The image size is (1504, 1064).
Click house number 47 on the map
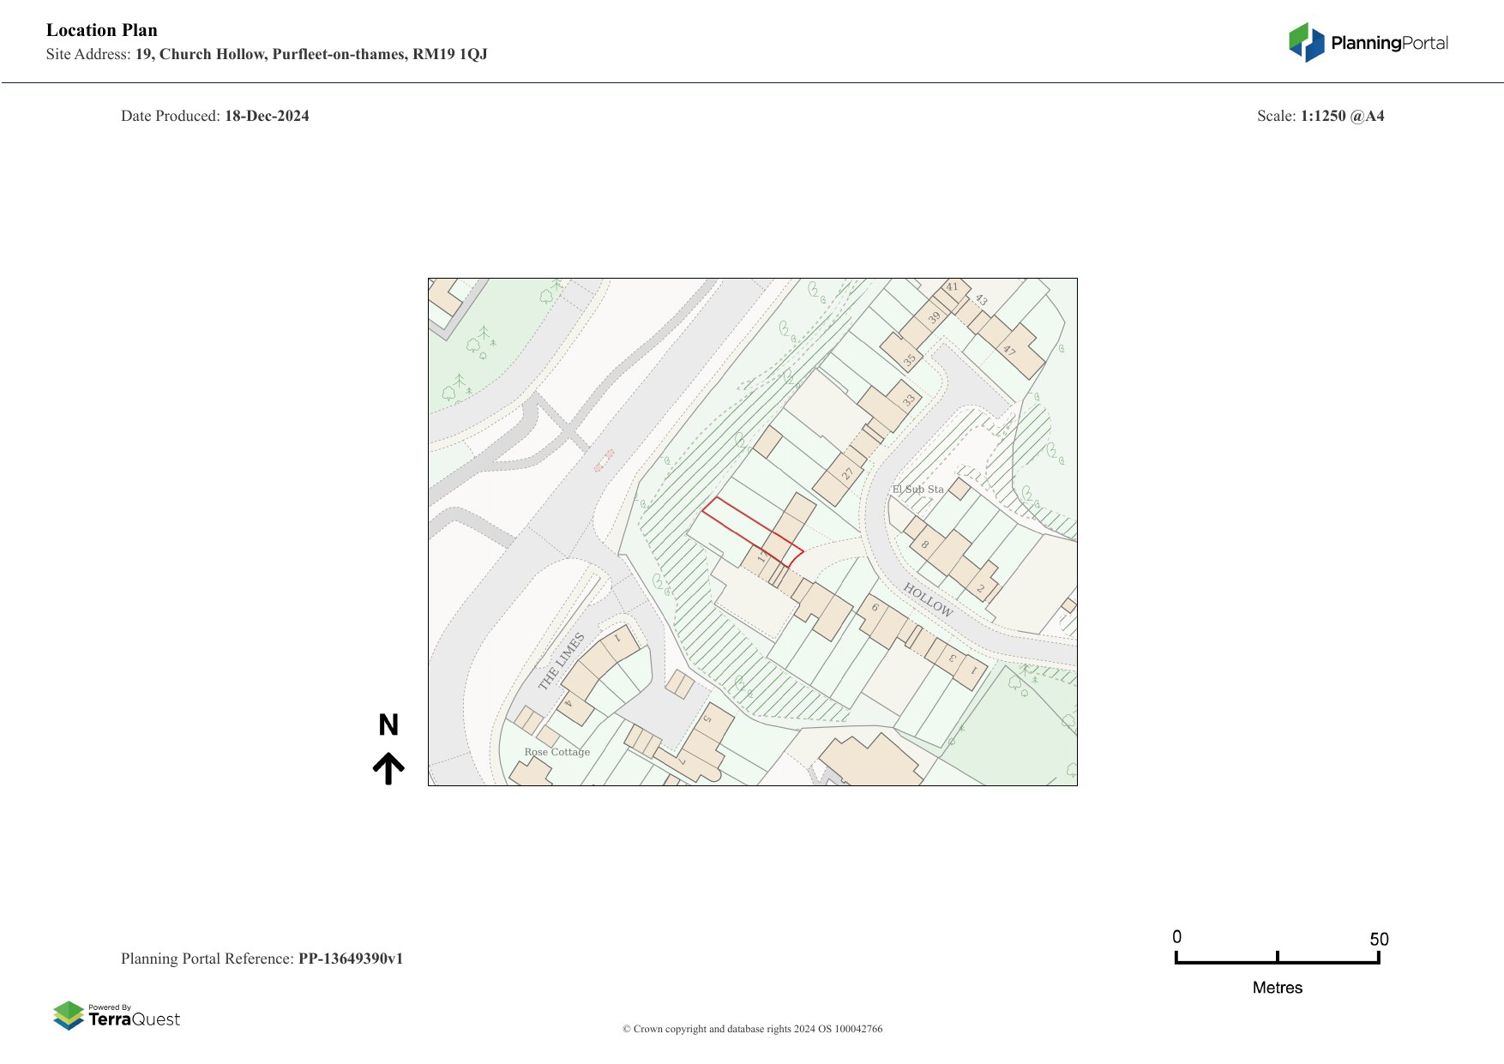(1009, 350)
